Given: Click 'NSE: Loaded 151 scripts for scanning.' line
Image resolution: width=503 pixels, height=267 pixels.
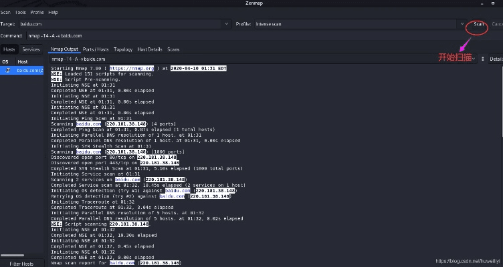Looking at the screenshot, I should tap(102, 74).
